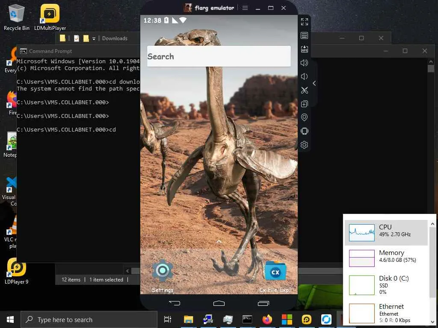Select Memory in performance panel
The width and height of the screenshot is (438, 328).
pos(386,258)
